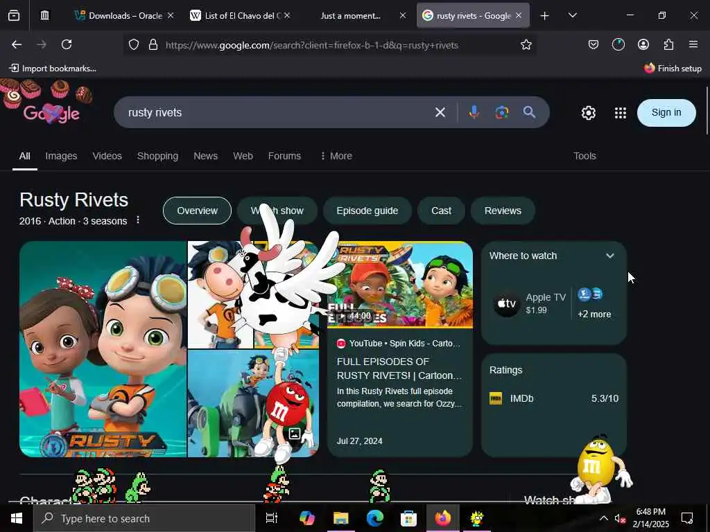Open the Firefox application menu
The height and width of the screenshot is (532, 710).
point(693,44)
